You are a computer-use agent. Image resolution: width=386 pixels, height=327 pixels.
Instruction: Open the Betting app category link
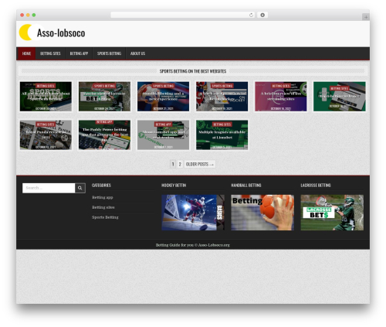[103, 197]
